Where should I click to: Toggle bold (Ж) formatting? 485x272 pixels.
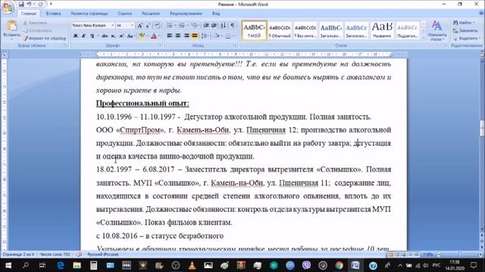tap(76, 36)
